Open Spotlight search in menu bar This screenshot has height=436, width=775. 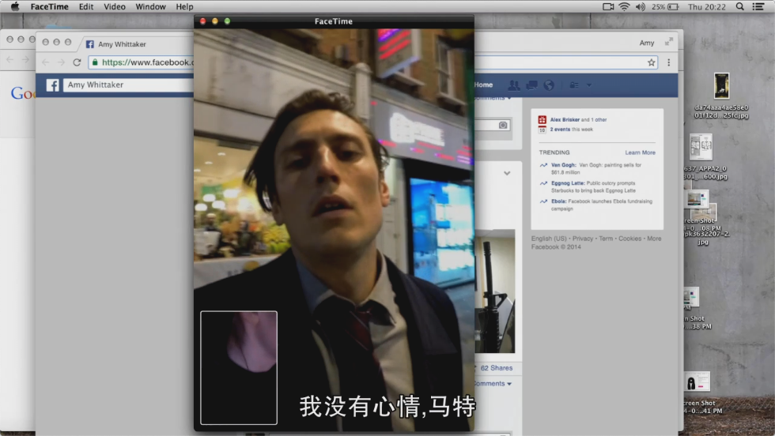(x=739, y=6)
